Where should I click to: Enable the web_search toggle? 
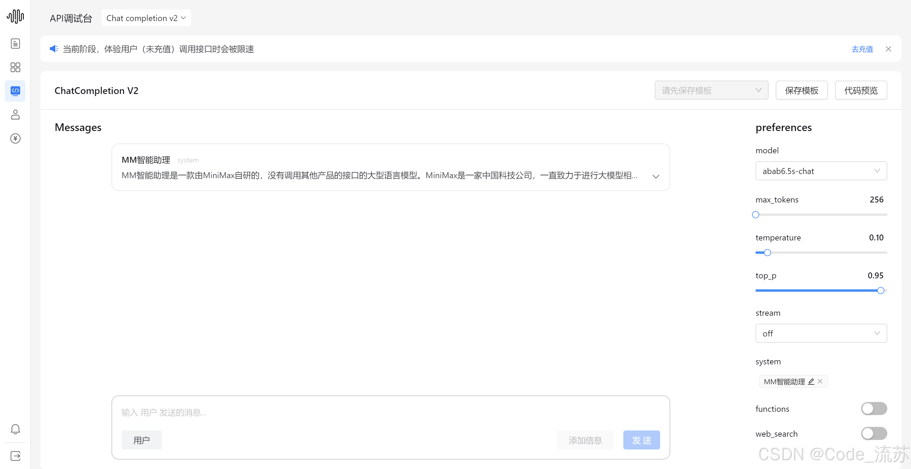click(x=874, y=433)
